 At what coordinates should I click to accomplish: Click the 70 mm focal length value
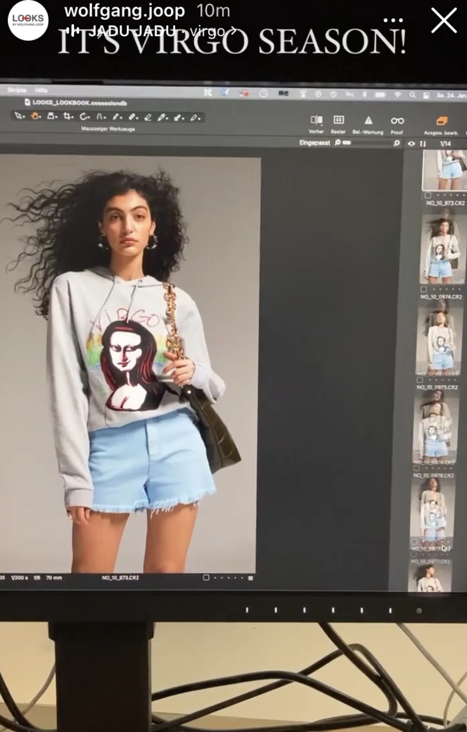pyautogui.click(x=54, y=578)
